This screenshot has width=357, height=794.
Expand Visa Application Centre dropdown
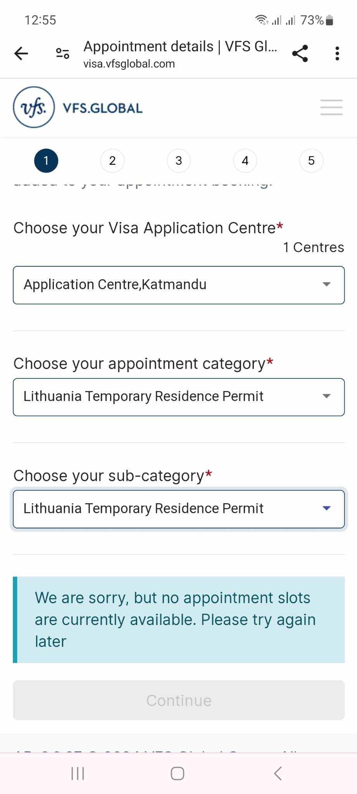(x=179, y=285)
